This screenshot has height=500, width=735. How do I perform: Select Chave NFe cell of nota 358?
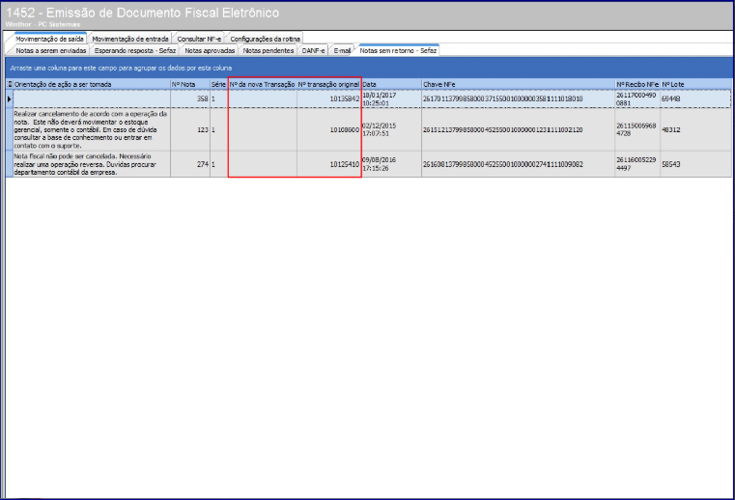tap(518, 98)
